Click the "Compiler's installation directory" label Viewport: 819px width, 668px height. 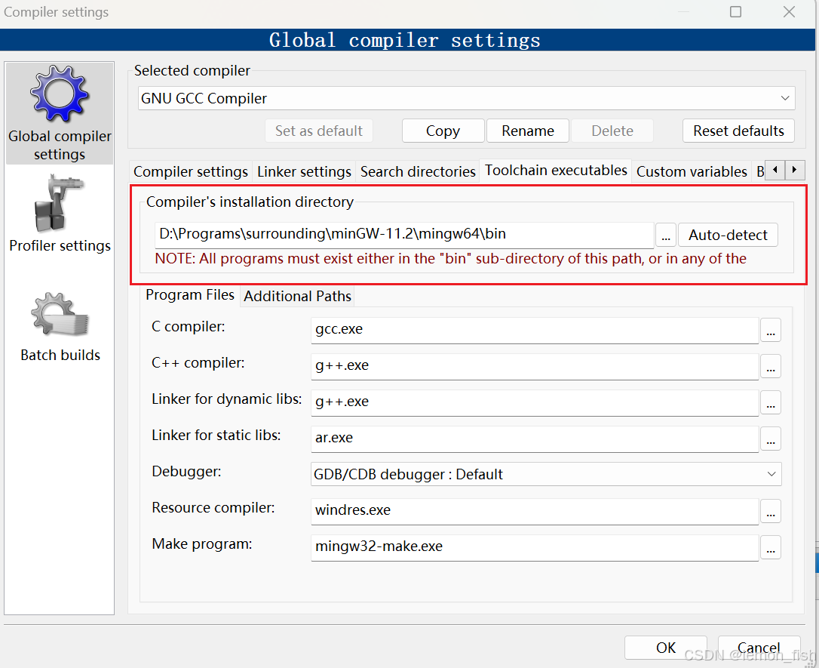(250, 202)
